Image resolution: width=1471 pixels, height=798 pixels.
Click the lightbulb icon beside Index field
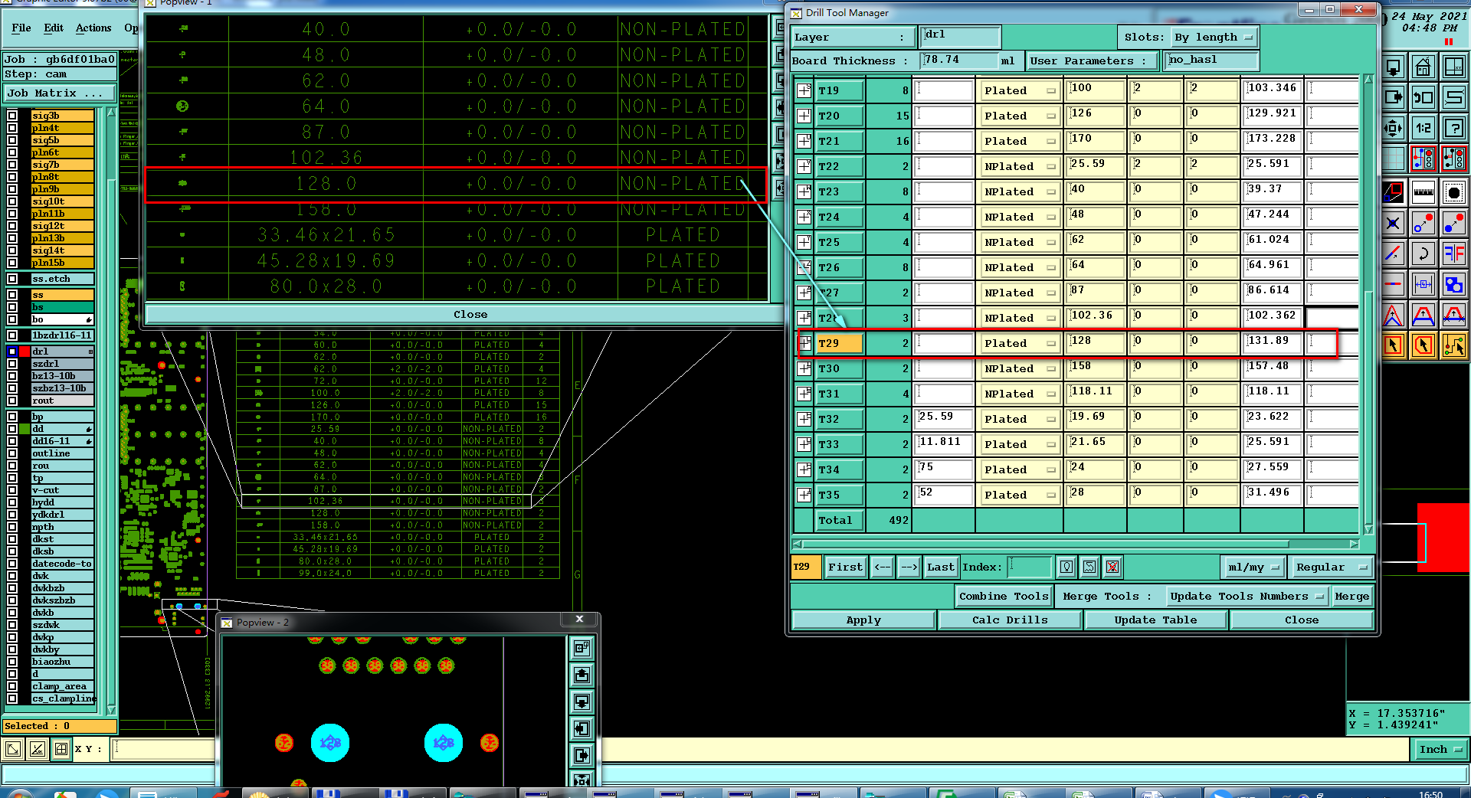(1066, 567)
